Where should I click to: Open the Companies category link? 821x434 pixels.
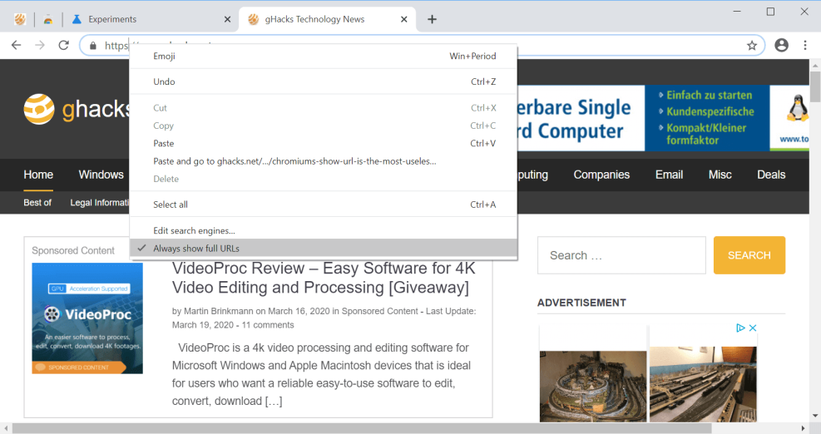tap(601, 175)
